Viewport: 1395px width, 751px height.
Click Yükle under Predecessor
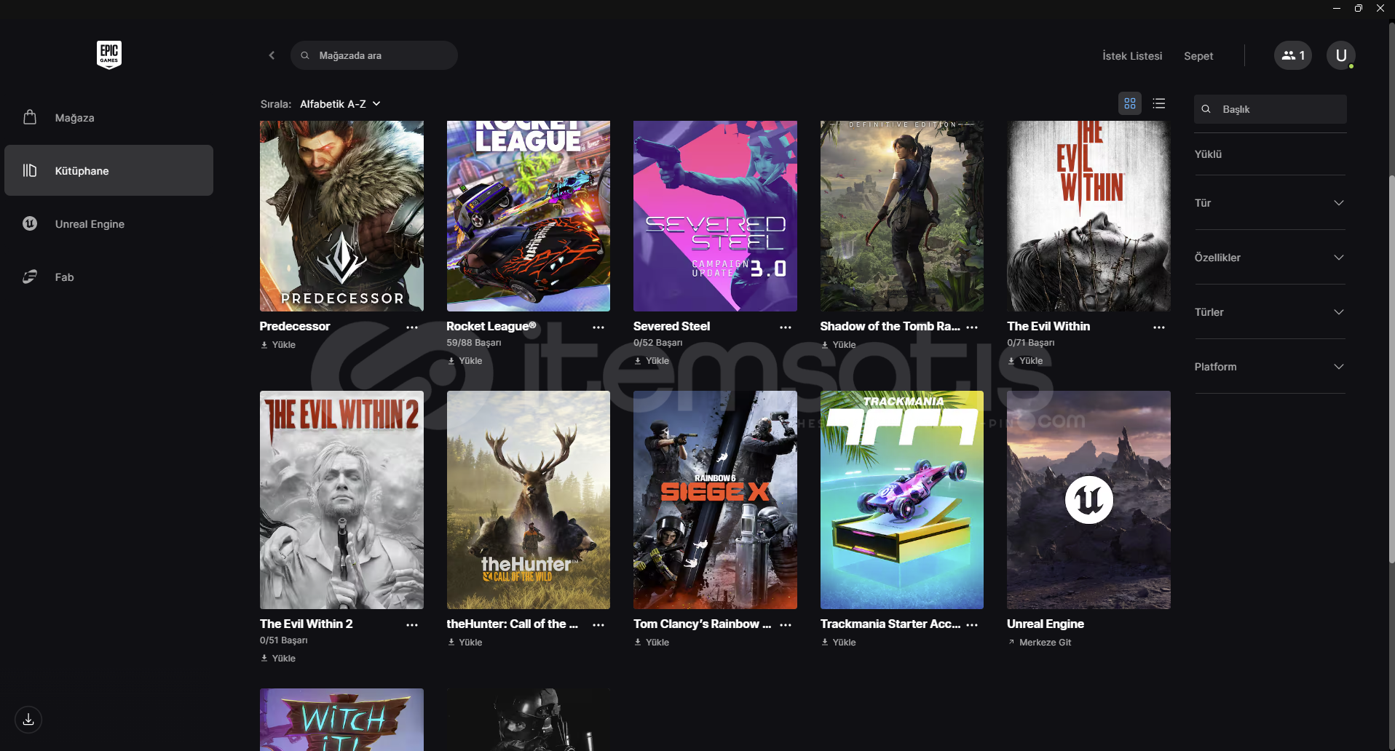point(278,345)
